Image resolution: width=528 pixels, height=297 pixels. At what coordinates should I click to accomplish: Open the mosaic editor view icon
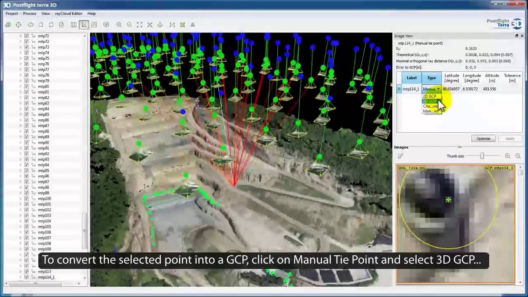click(94, 25)
